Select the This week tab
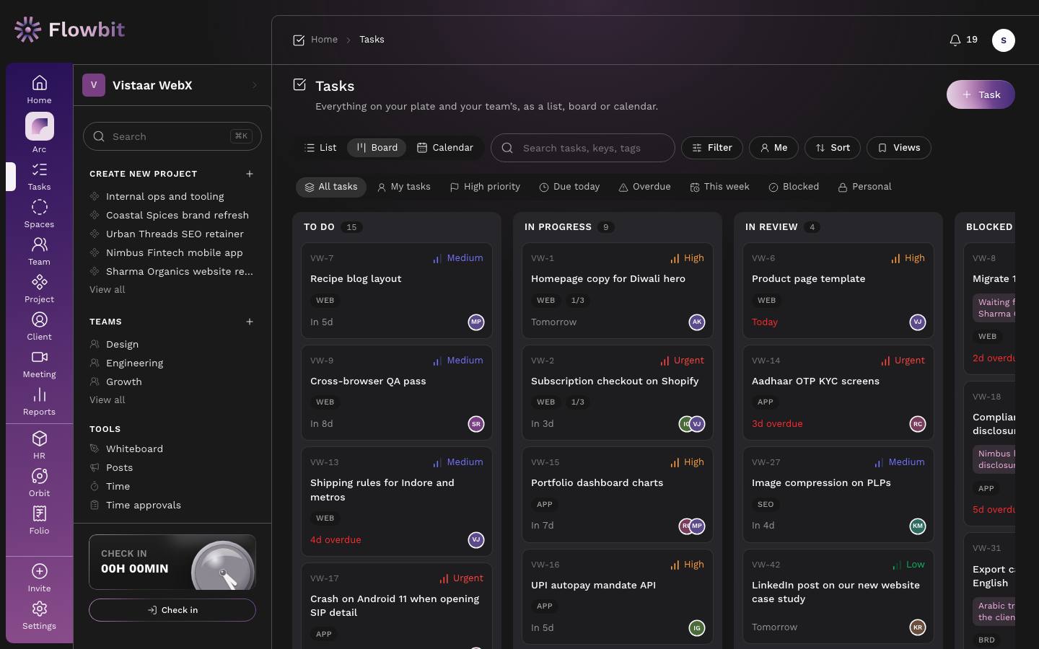This screenshot has width=1039, height=649. pos(719,187)
